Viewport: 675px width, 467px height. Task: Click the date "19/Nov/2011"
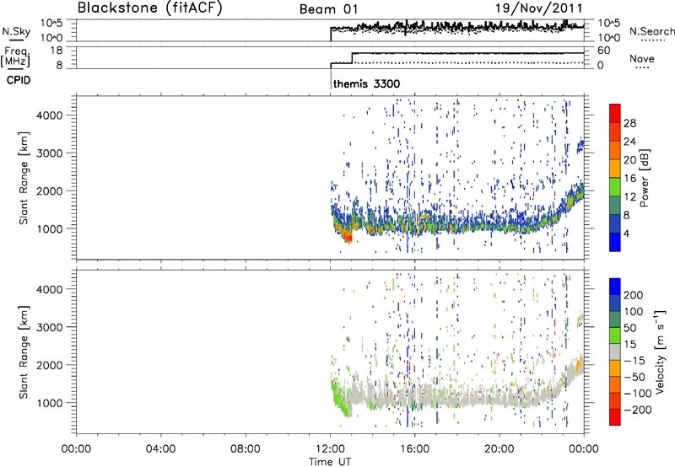538,8
